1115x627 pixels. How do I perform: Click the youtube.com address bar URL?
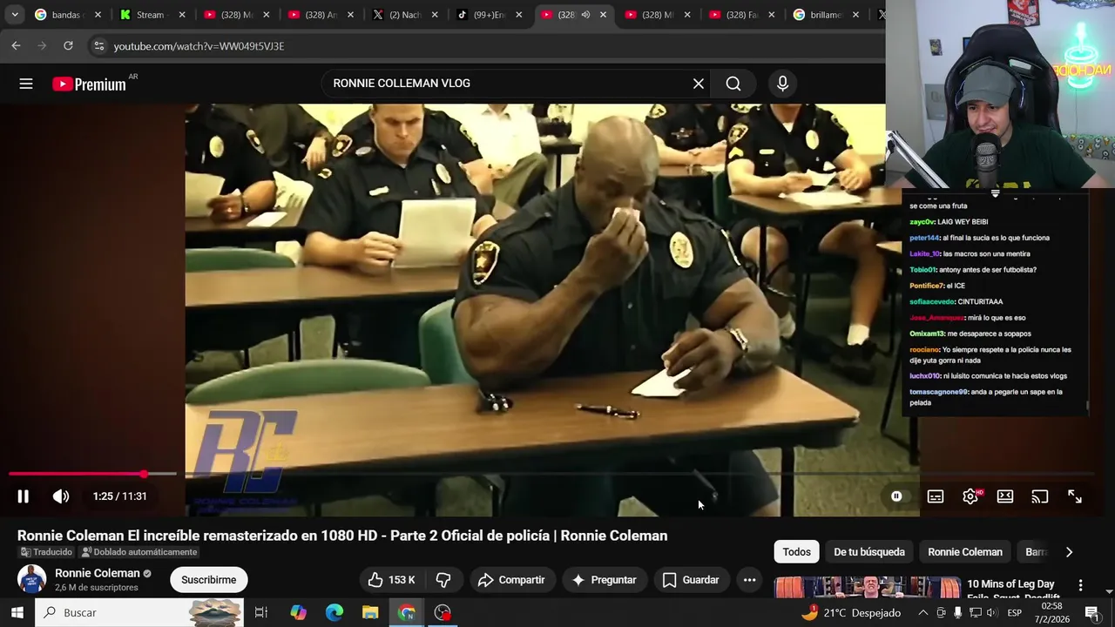(x=199, y=46)
